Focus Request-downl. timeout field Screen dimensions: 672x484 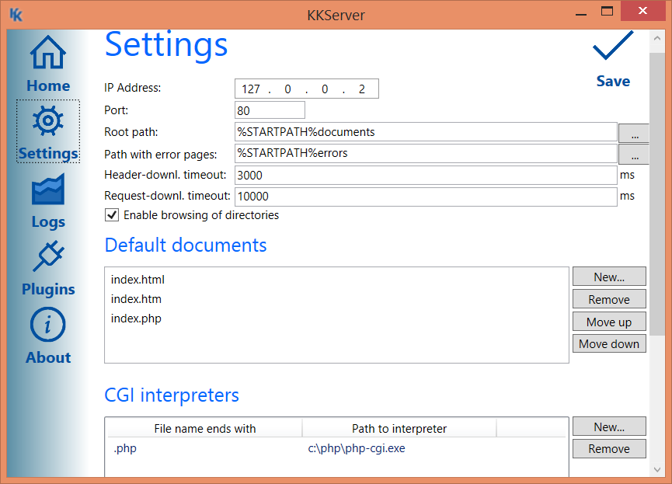pos(426,197)
